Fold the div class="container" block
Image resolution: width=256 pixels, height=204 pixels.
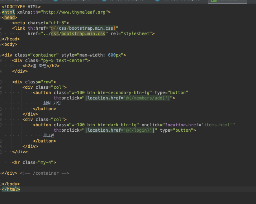(x=0, y=55)
